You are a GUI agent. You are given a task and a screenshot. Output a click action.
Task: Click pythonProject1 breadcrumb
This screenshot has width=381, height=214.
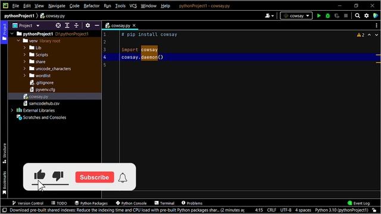tap(19, 16)
